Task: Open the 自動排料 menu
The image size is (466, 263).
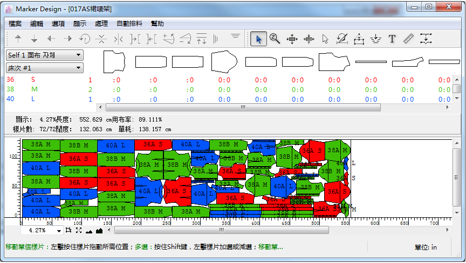Action: point(129,24)
